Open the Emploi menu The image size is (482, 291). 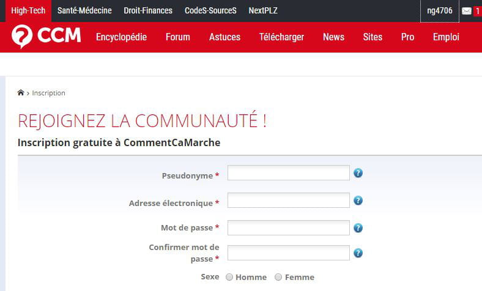click(x=446, y=37)
